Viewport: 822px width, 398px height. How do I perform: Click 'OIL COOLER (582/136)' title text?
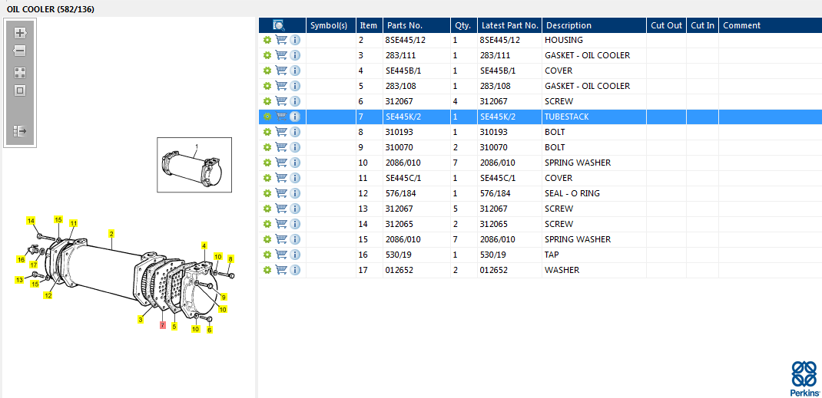51,9
